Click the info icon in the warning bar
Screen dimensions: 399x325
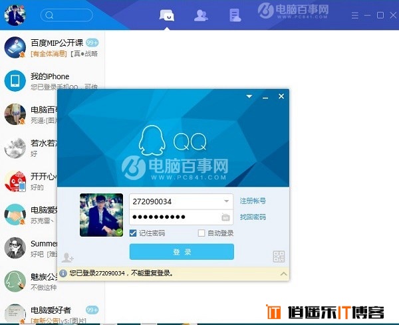click(63, 273)
